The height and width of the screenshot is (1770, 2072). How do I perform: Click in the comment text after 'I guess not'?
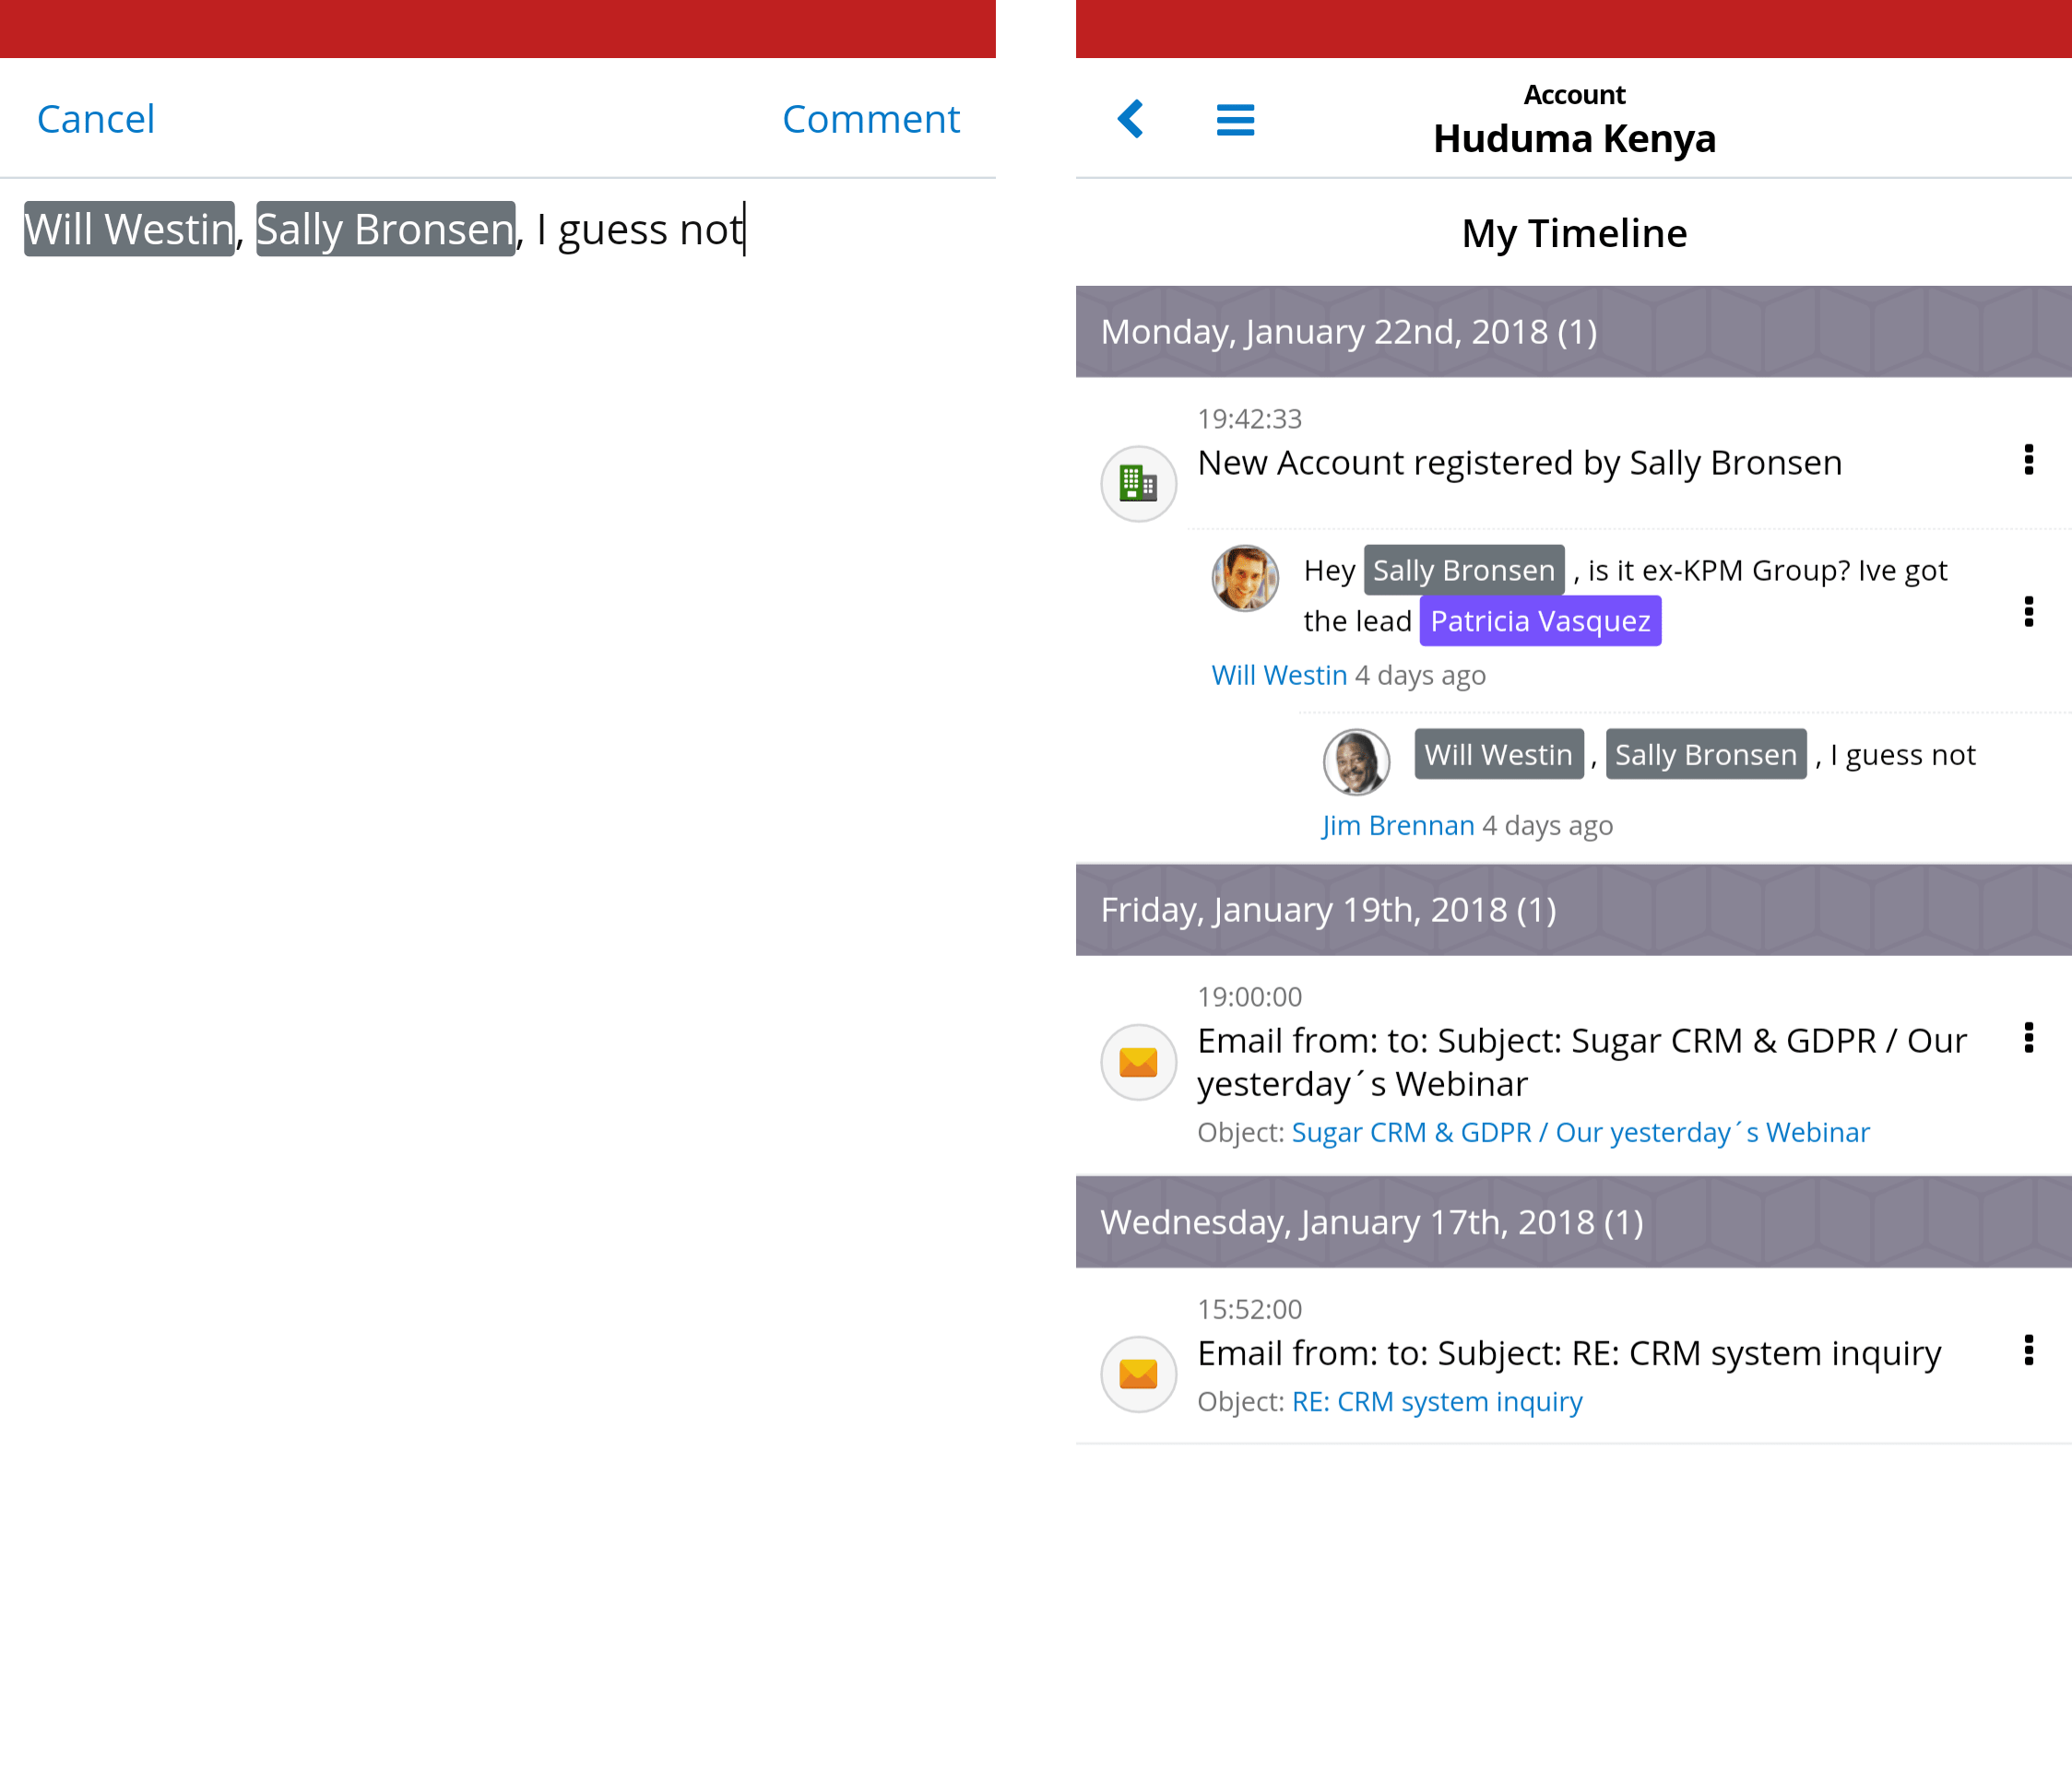click(745, 229)
